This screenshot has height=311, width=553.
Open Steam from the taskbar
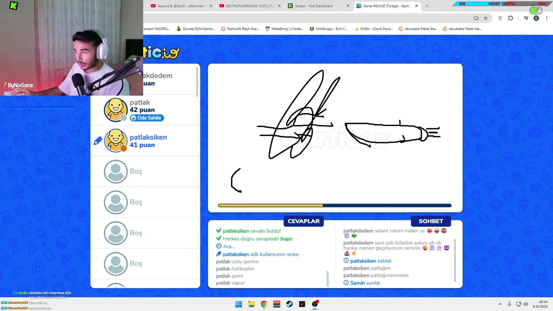[289, 304]
